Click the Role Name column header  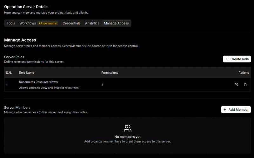coord(27,73)
